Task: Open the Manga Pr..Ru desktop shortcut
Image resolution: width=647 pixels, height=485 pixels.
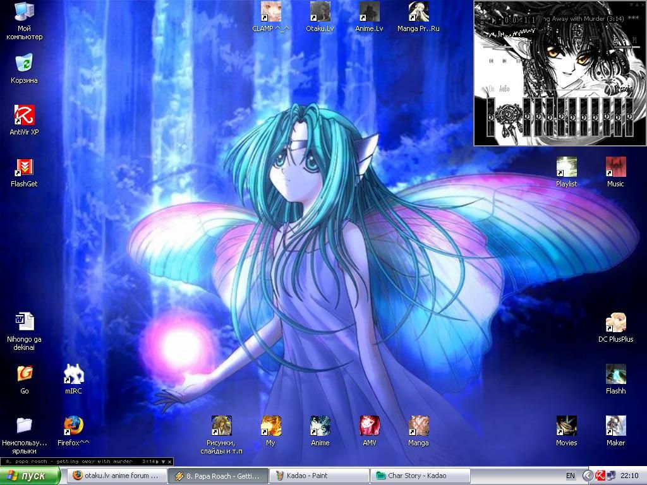Action: (418, 17)
